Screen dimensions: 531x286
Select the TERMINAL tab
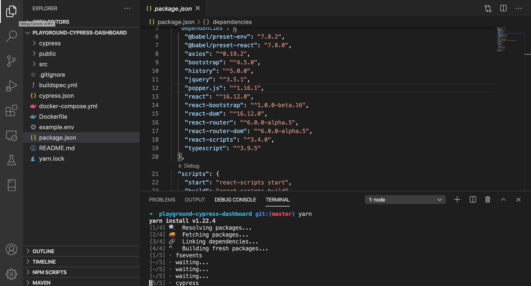coord(277,200)
